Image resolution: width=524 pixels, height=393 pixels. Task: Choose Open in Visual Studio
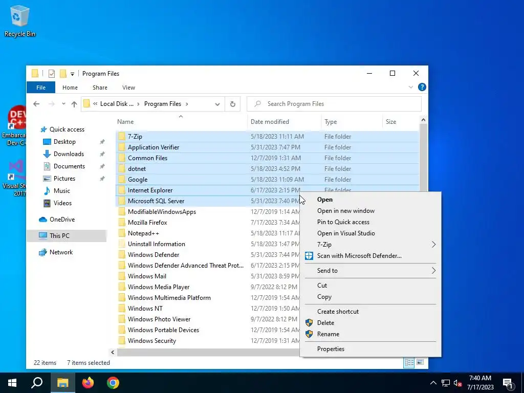point(370,233)
